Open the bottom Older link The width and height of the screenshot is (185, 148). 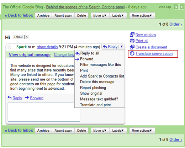coord(176,139)
